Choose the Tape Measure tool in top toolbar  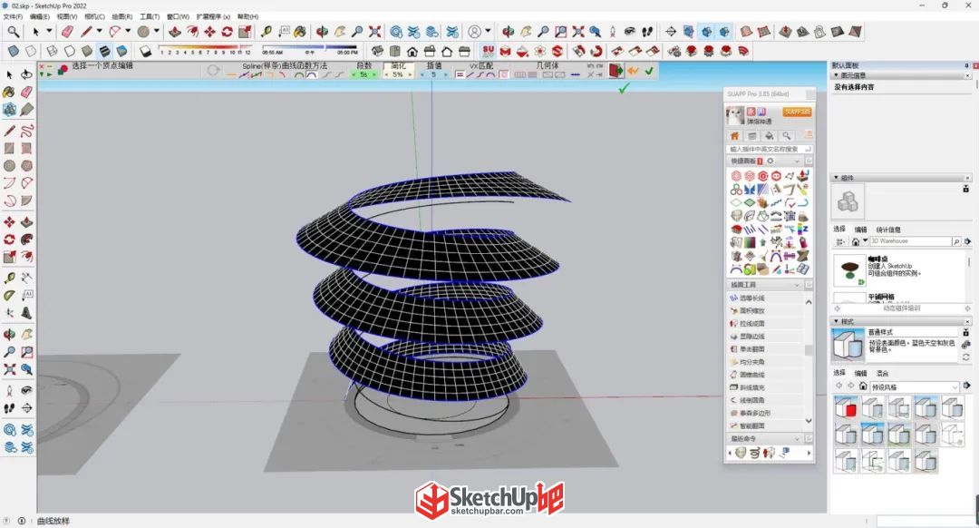tap(267, 31)
